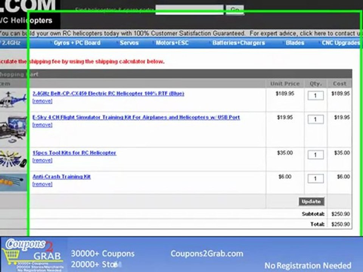Open Batteries+Chargers category
This screenshot has width=363, height=272.
(239, 43)
